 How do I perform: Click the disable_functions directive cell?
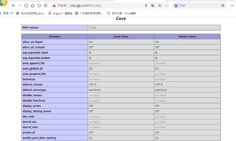click(x=55, y=100)
